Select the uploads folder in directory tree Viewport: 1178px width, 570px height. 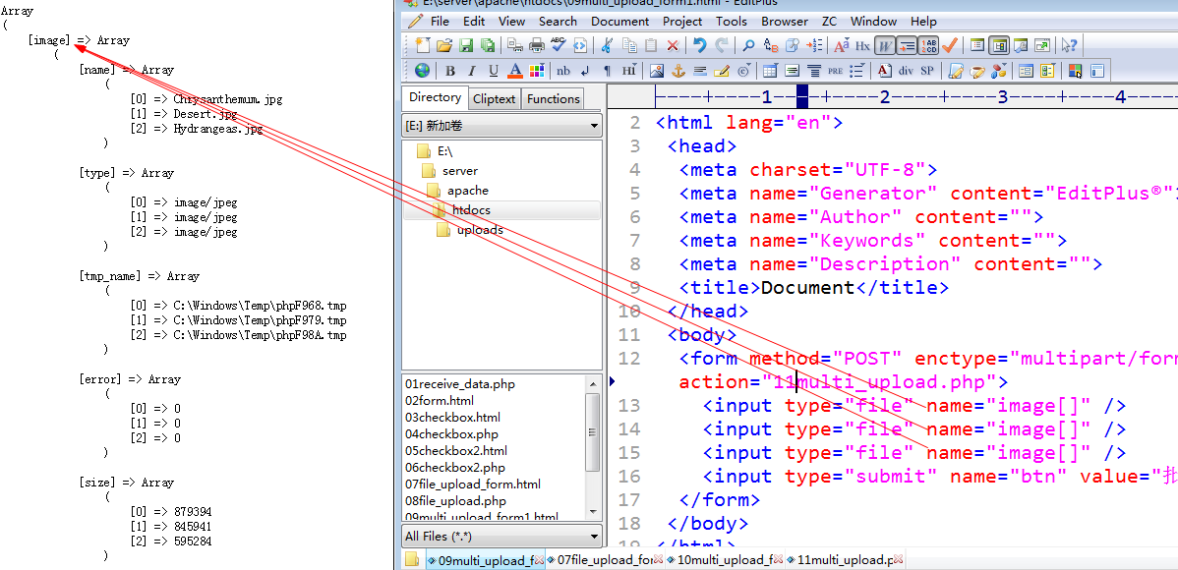[480, 230]
